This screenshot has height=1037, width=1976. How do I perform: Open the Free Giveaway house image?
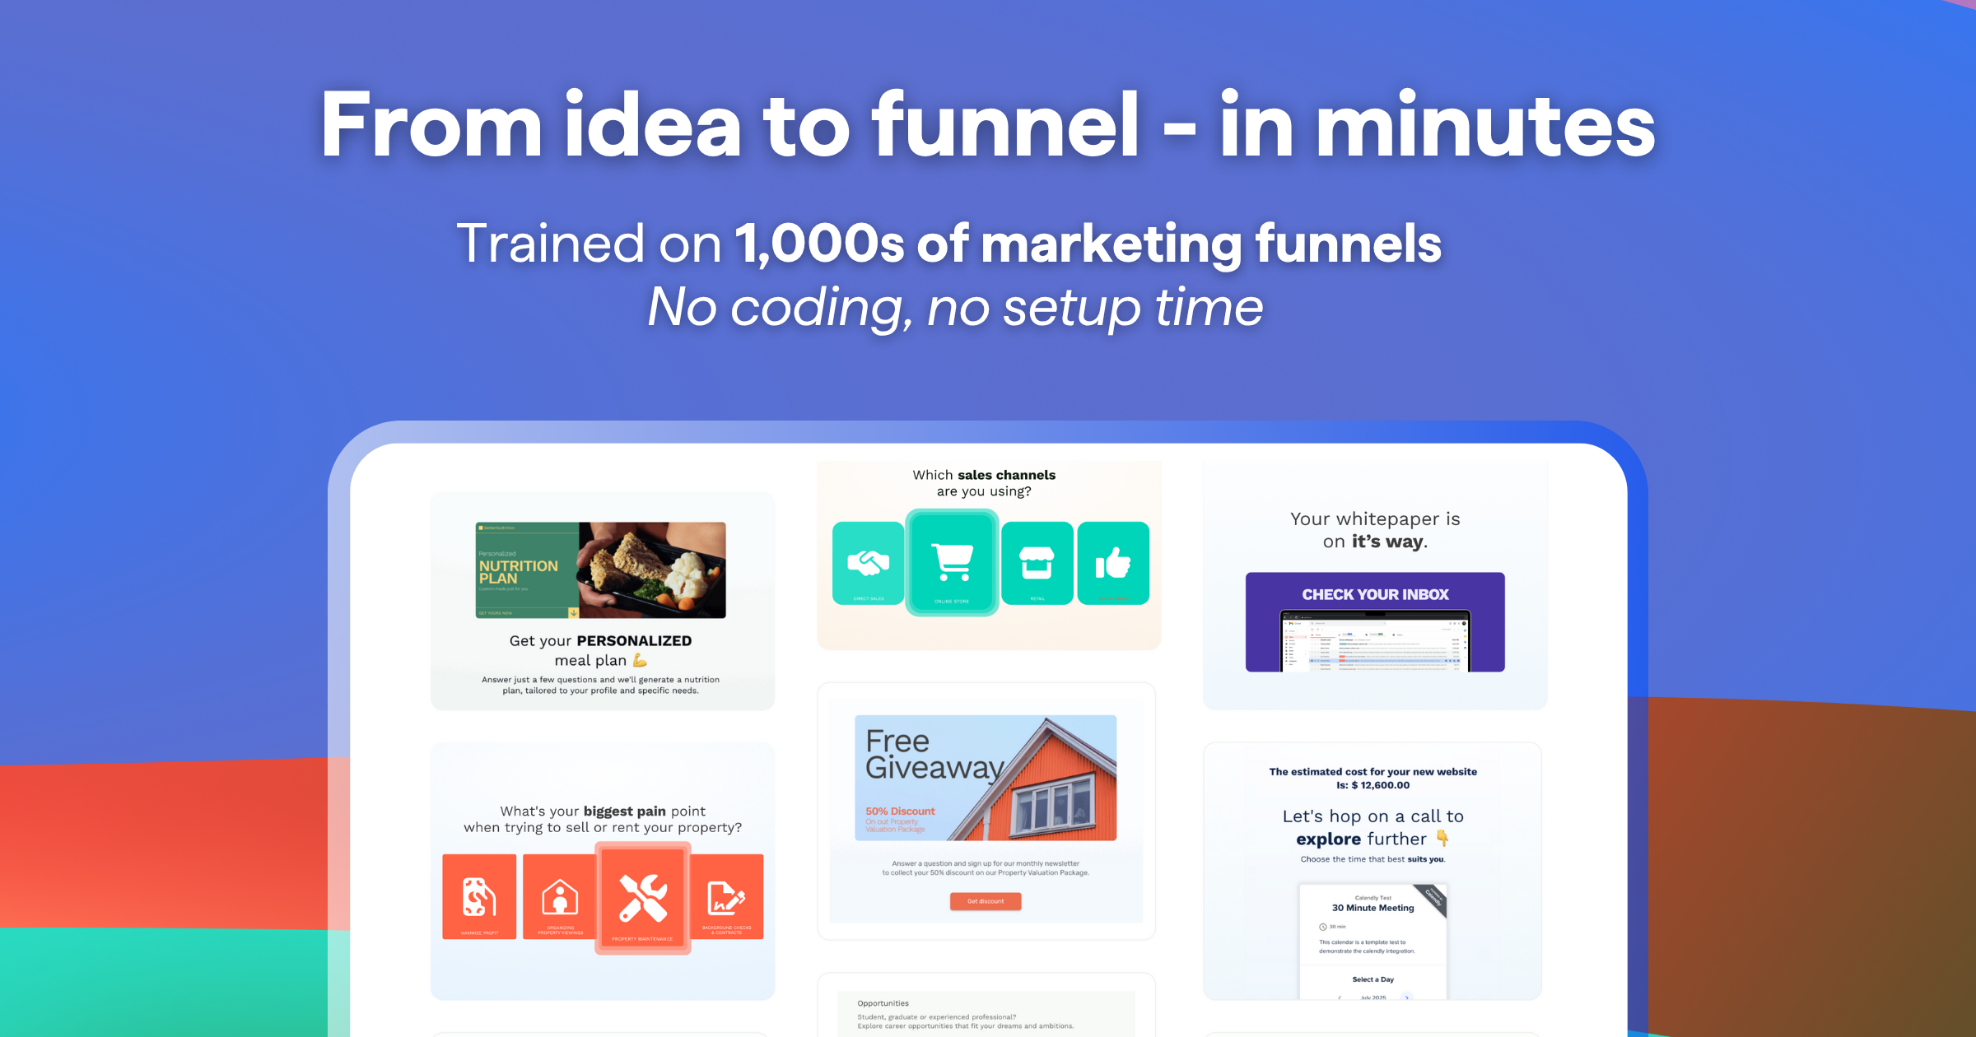[x=986, y=778]
